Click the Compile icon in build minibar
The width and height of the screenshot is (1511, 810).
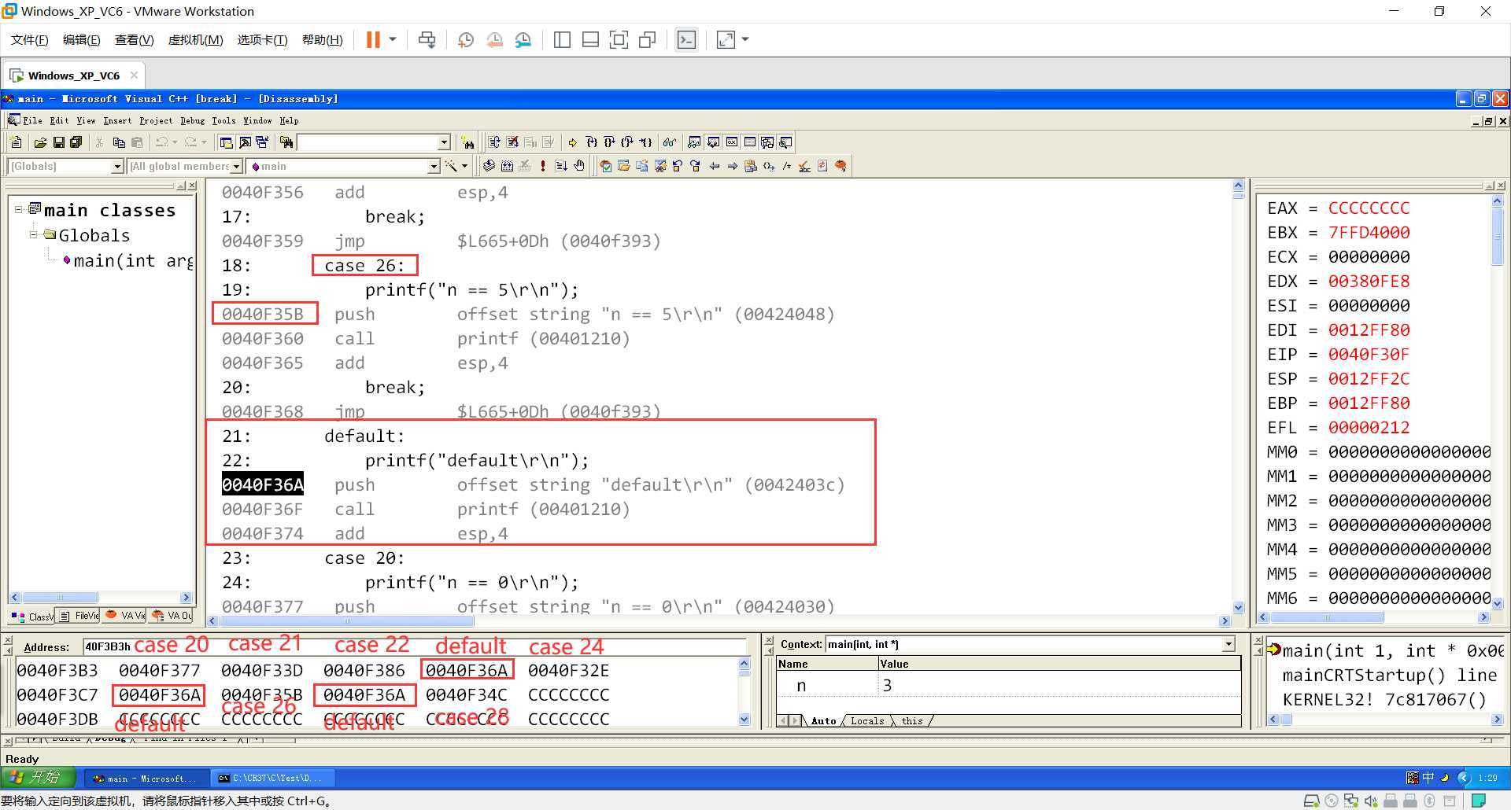488,166
